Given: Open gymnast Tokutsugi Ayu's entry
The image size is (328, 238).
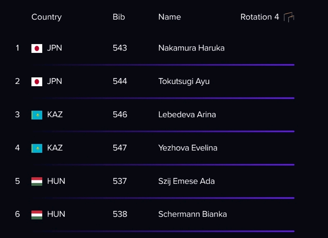Looking at the screenshot, I should point(184,81).
